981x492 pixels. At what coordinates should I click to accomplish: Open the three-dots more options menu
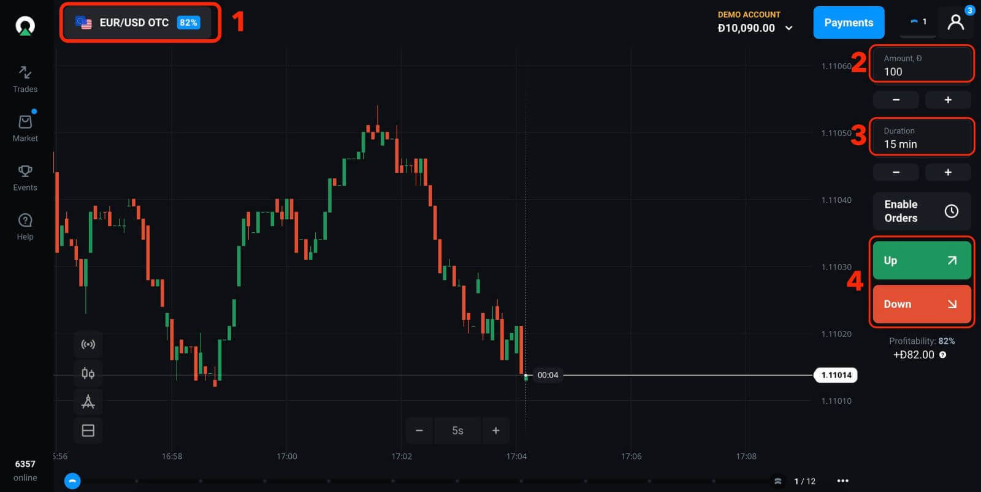click(842, 481)
